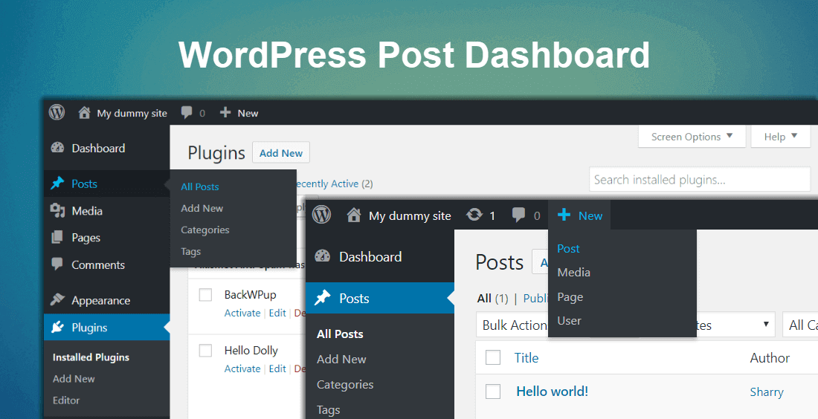This screenshot has height=419, width=818.
Task: Click home icon in front window admin bar
Action: 354,215
